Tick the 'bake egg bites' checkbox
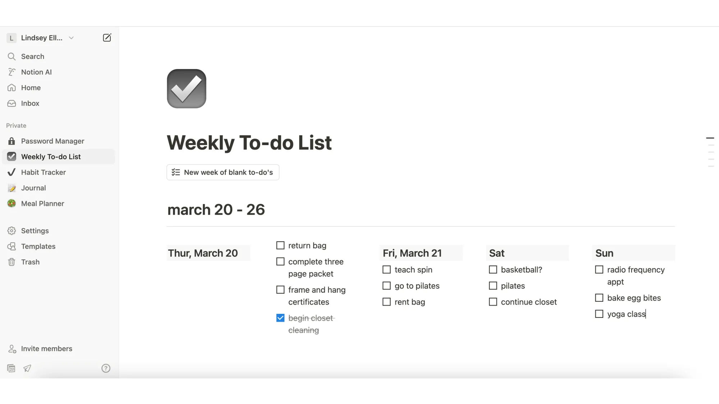Viewport: 719px width, 404px height. [599, 298]
